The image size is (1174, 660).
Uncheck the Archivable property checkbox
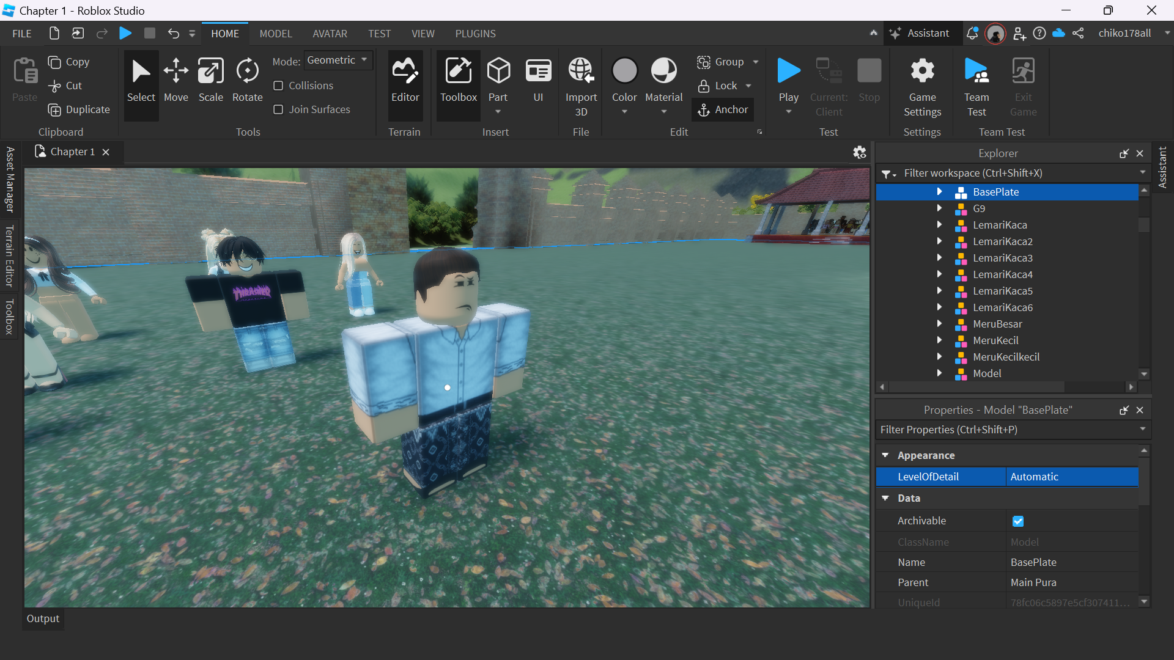pos(1017,521)
